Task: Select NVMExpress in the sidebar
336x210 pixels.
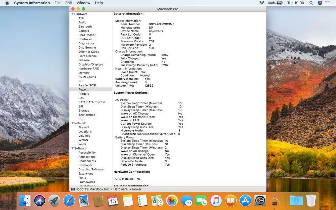Action: point(87,77)
